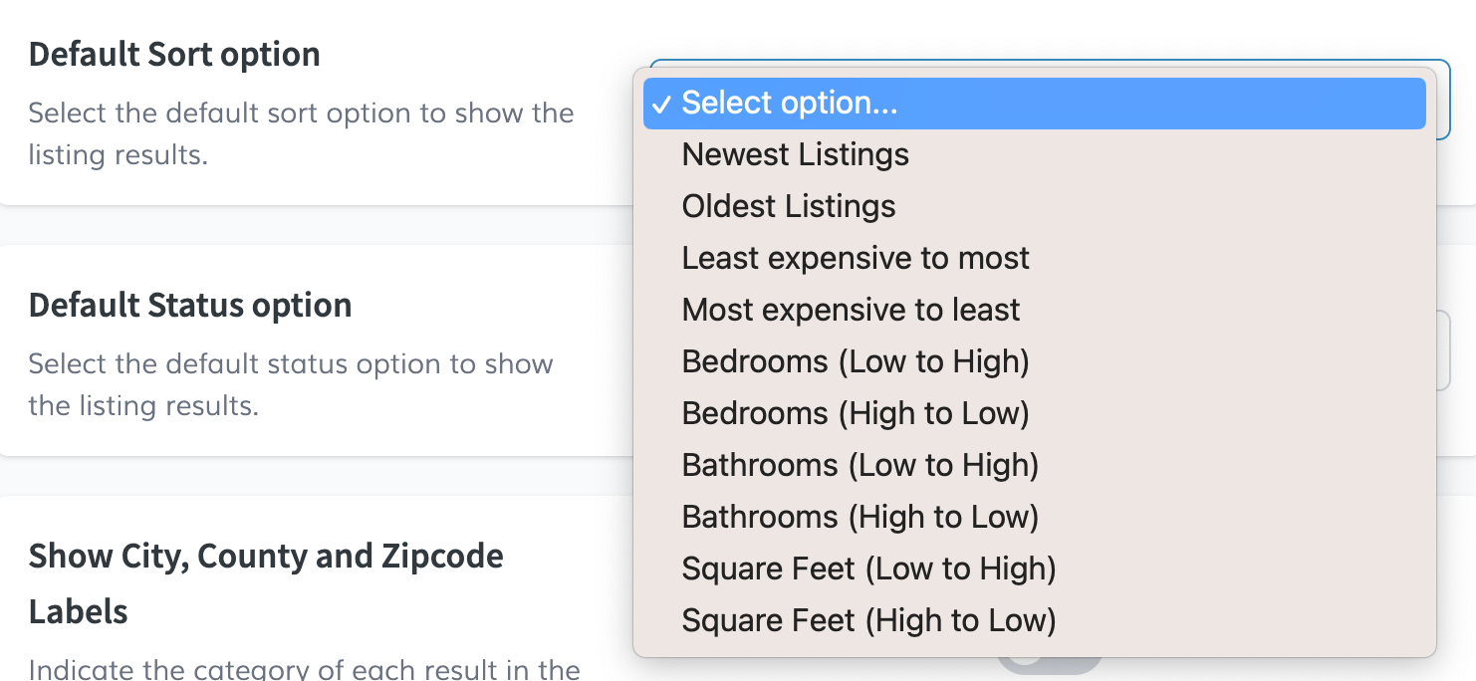
Task: Select Oldest Listings sort option
Action: [788, 207]
